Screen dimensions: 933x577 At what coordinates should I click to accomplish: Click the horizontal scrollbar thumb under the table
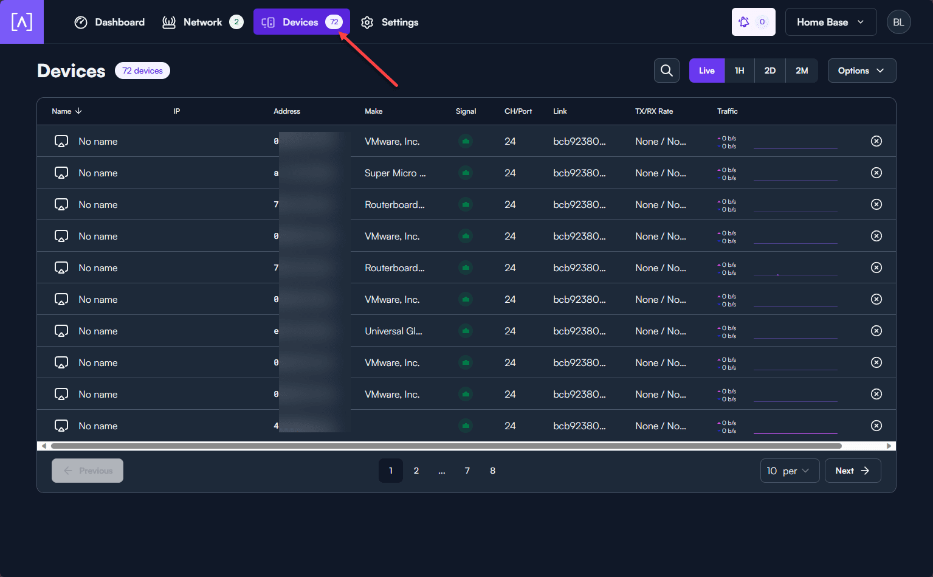(x=446, y=446)
